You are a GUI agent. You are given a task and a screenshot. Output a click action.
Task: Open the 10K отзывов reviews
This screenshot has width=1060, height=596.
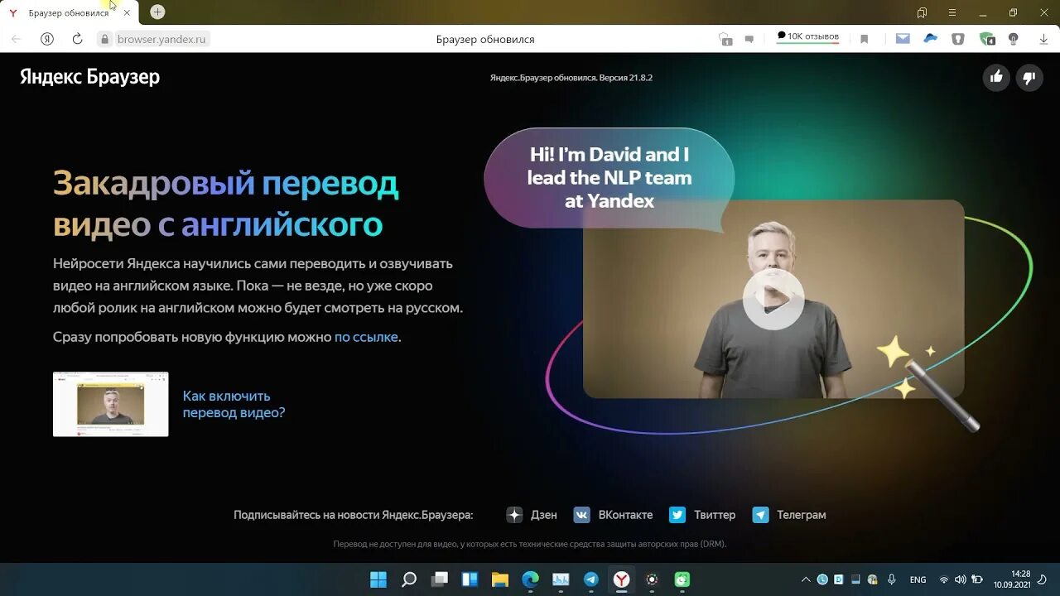(x=807, y=37)
